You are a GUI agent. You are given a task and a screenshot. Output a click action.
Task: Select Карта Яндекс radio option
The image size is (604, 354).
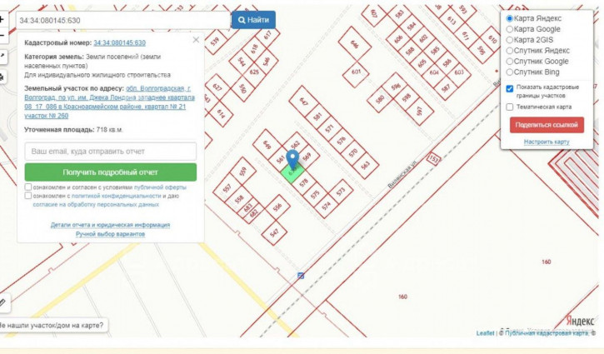pyautogui.click(x=510, y=18)
